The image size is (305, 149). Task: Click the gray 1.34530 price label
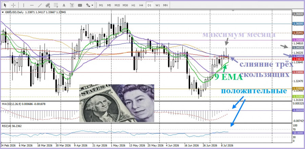click(298, 48)
